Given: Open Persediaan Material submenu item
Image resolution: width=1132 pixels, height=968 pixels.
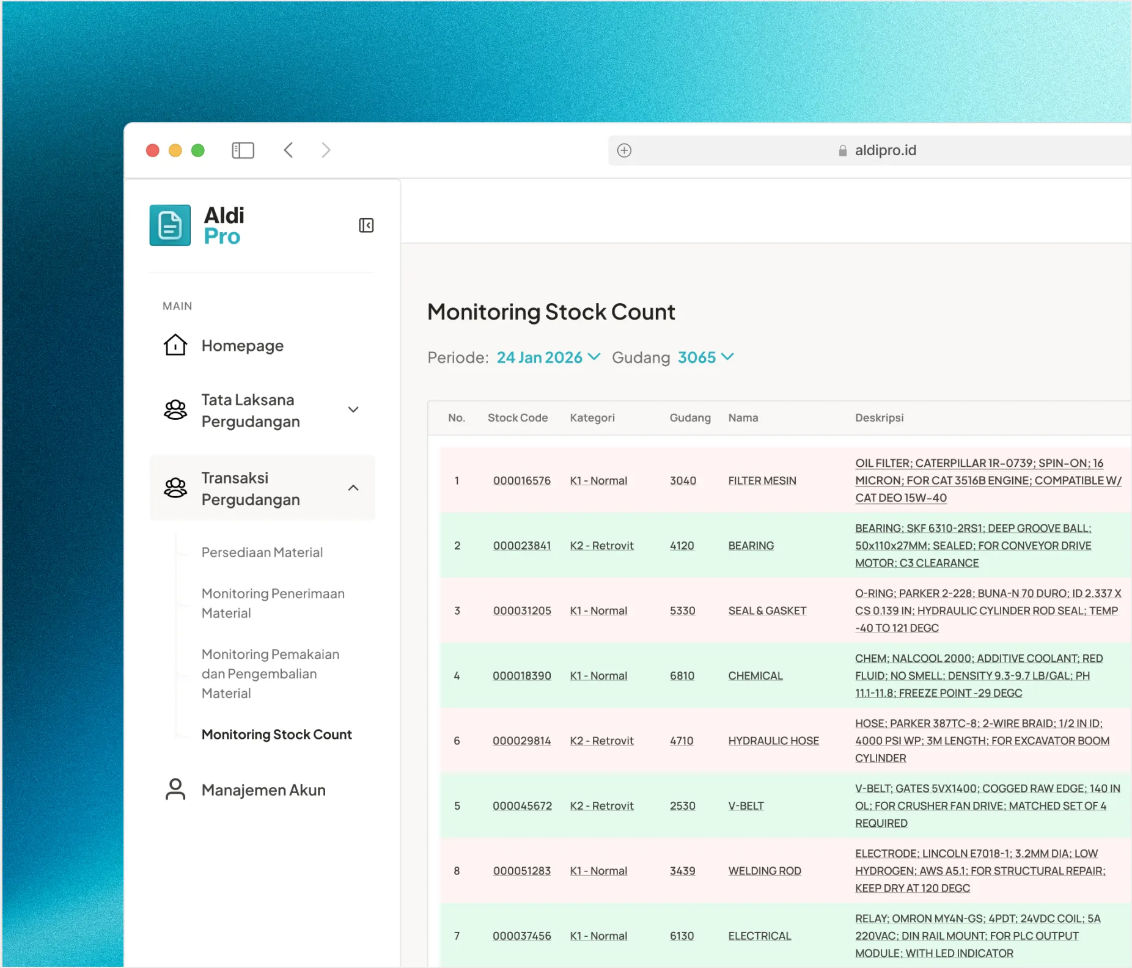Looking at the screenshot, I should tap(262, 552).
